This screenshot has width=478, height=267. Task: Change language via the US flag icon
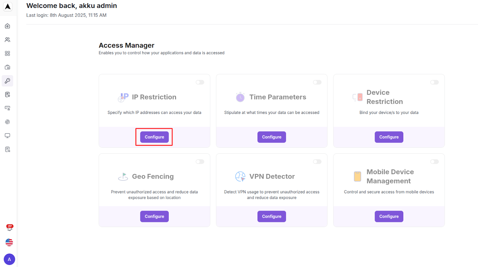(9, 242)
